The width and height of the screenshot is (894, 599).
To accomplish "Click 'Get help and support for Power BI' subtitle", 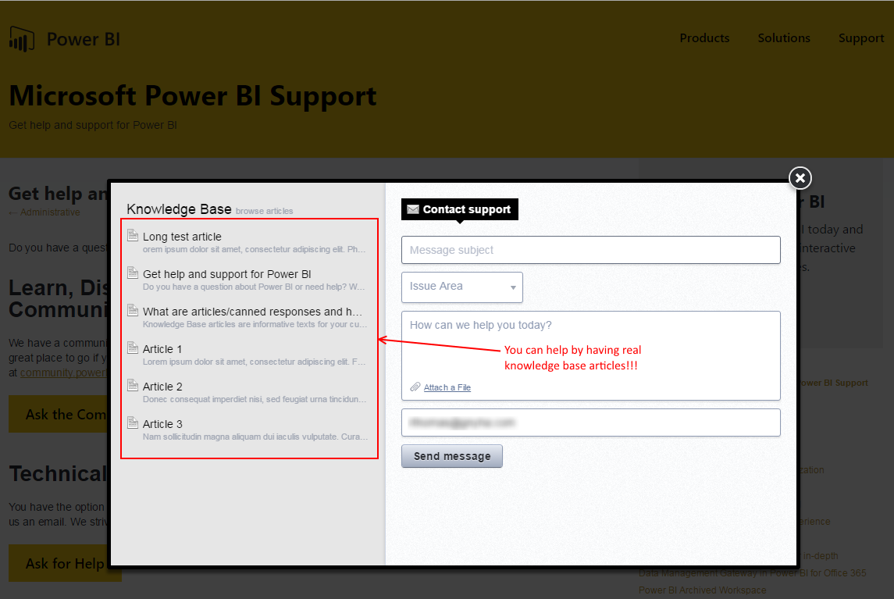I will coord(93,125).
